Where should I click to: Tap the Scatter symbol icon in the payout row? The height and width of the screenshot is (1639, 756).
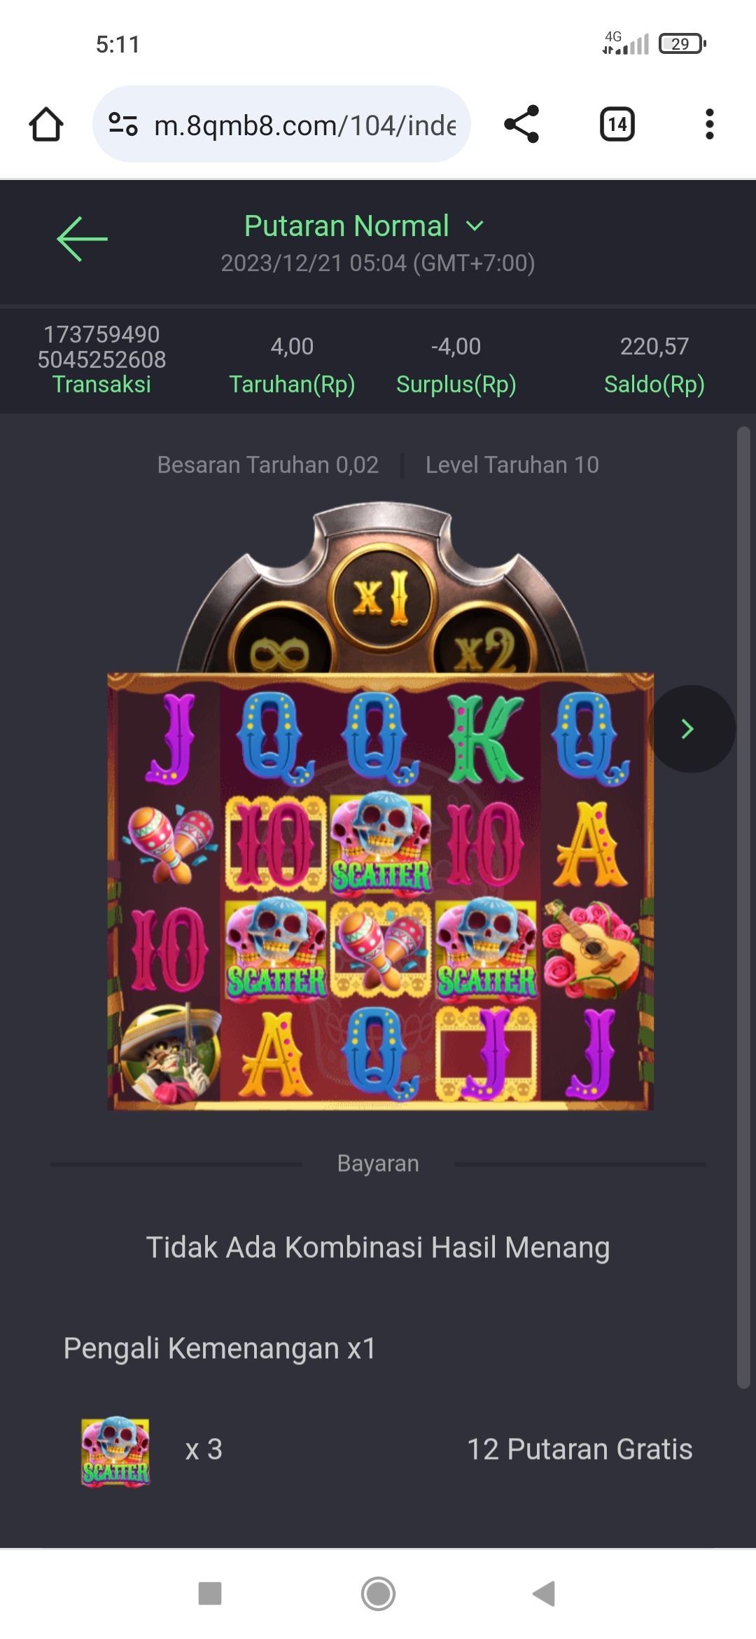[x=115, y=1450]
